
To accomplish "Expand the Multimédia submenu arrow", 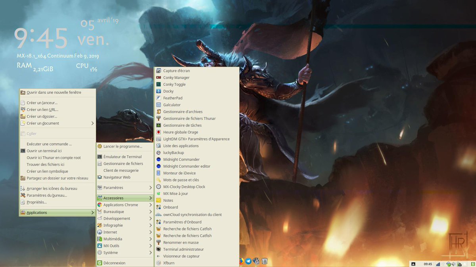I will 150,239.
